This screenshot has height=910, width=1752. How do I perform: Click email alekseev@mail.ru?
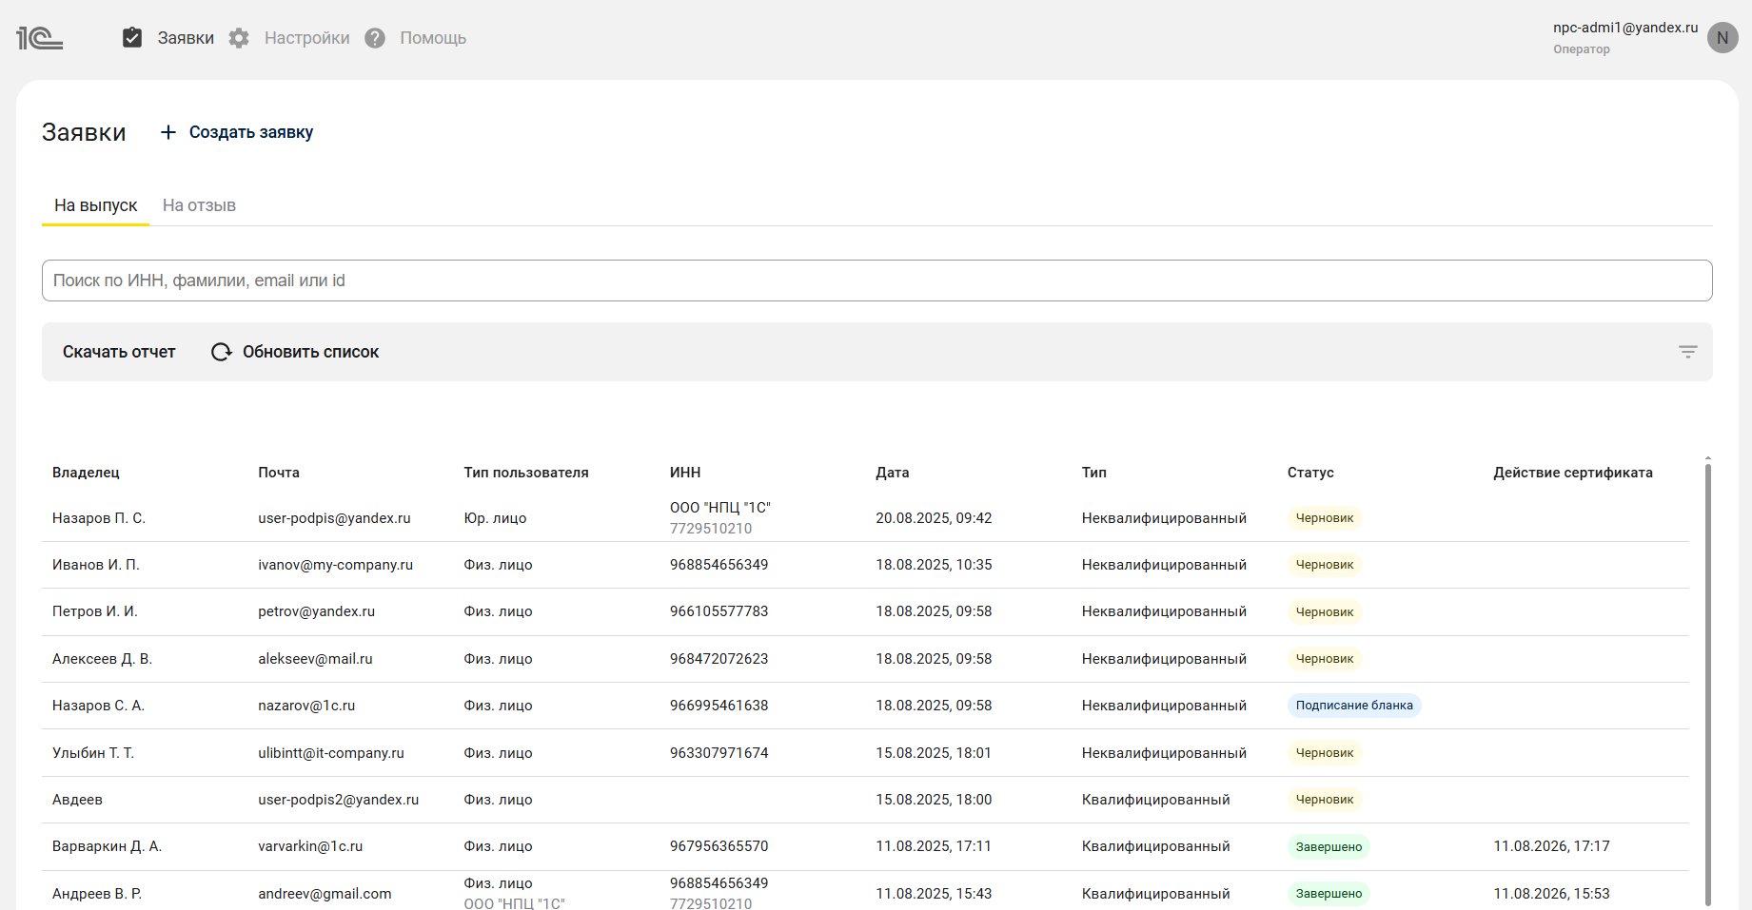315,659
